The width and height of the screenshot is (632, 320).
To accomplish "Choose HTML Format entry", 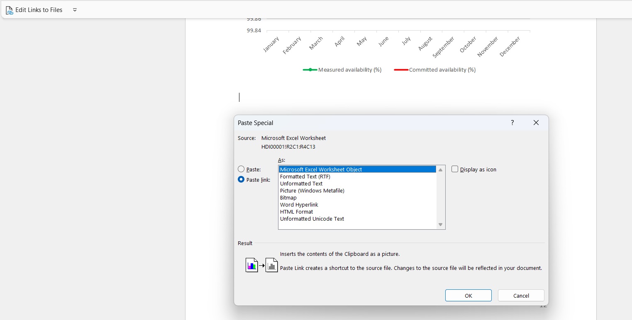I will tap(296, 212).
